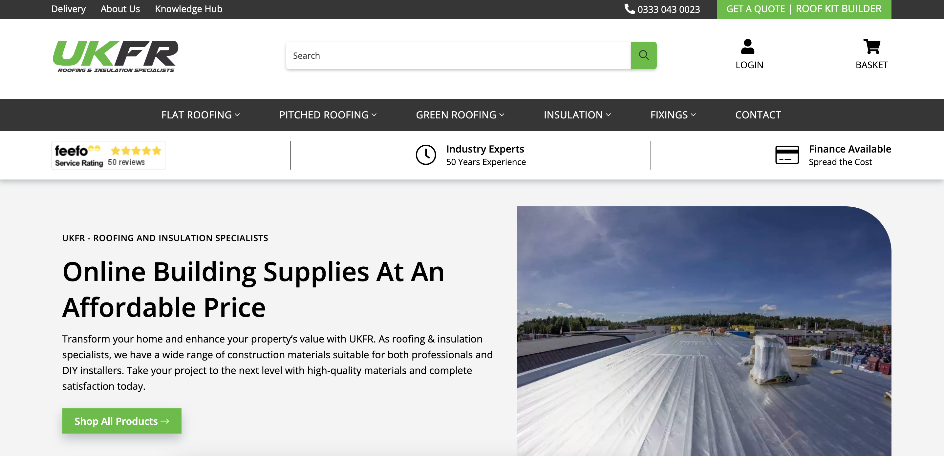The image size is (944, 456).
Task: Expand the Flat Roofing dropdown
Action: (201, 115)
